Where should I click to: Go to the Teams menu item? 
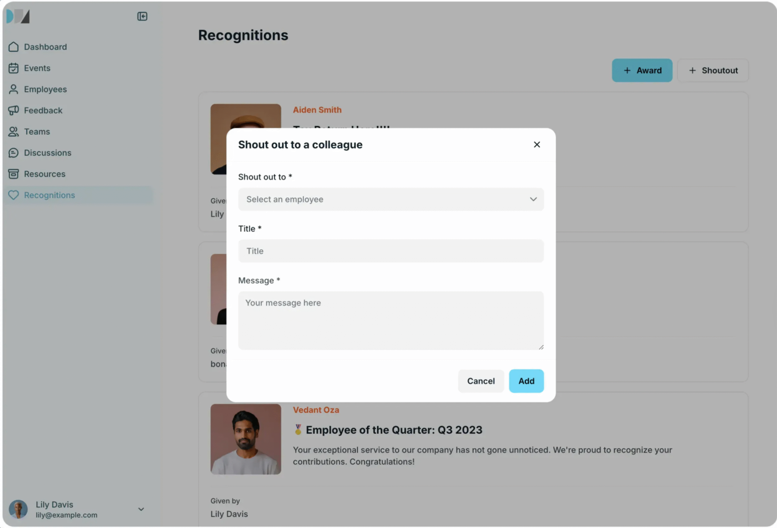pos(37,132)
